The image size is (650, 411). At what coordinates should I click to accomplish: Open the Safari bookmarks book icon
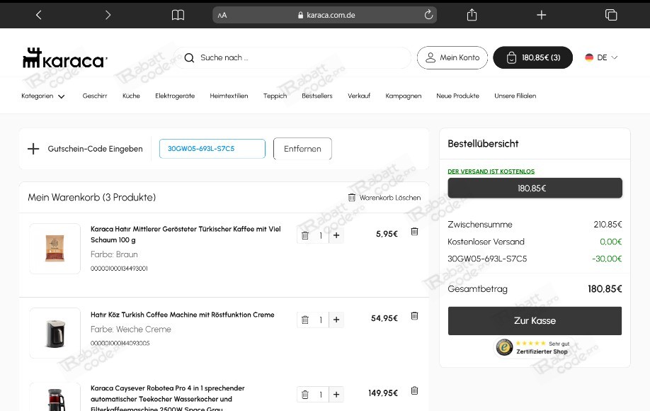178,16
